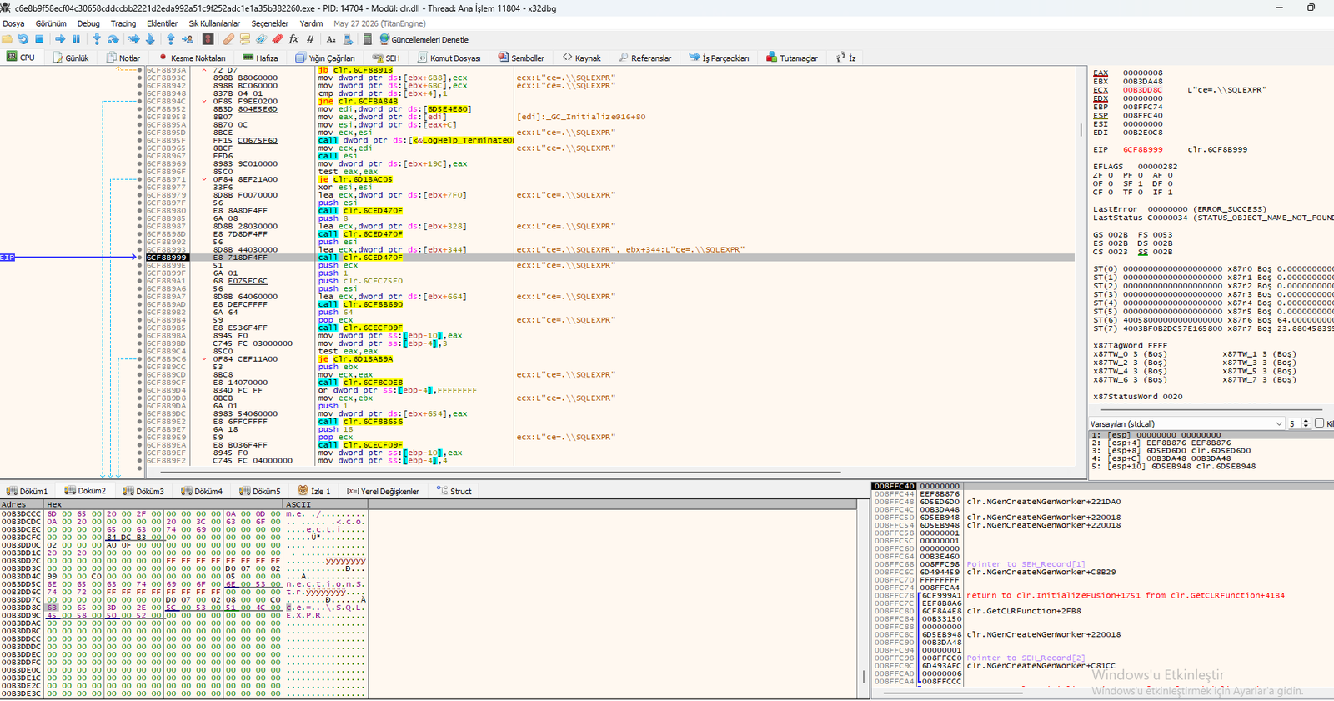The height and width of the screenshot is (701, 1334).
Task: Open the Yardım menu
Action: coord(311,23)
